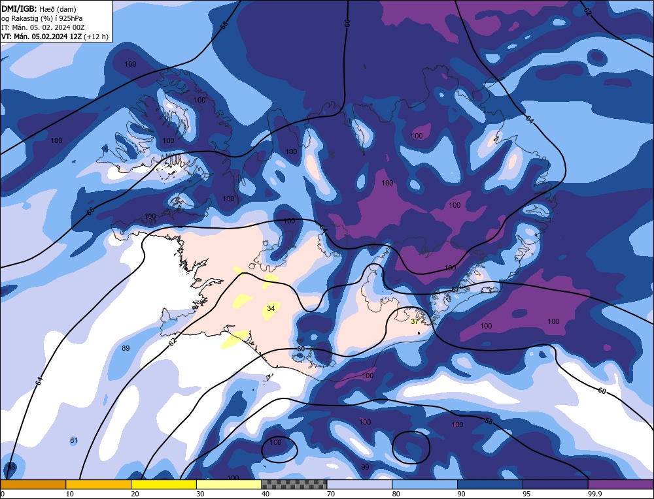Click the '58' contour line label
654x499 pixels.
[x=489, y=421]
